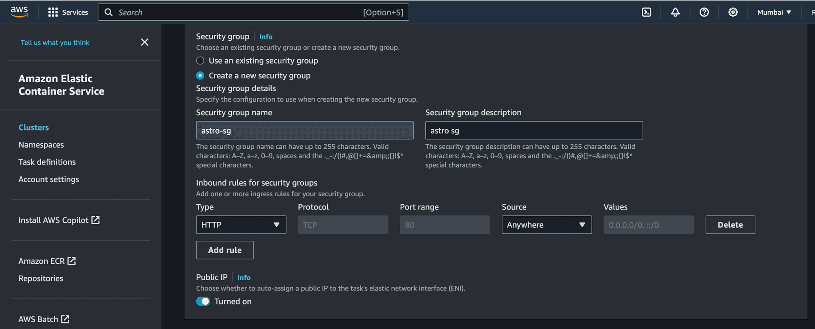The width and height of the screenshot is (815, 329).
Task: Expand the Type dropdown showing HTTP
Action: [x=241, y=225]
